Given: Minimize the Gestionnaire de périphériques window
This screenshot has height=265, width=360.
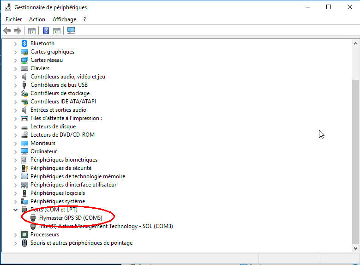Looking at the screenshot, I should [x=308, y=7].
